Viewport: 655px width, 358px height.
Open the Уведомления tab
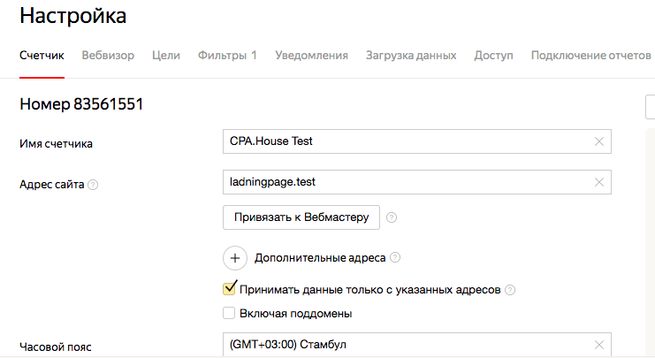[x=311, y=55]
